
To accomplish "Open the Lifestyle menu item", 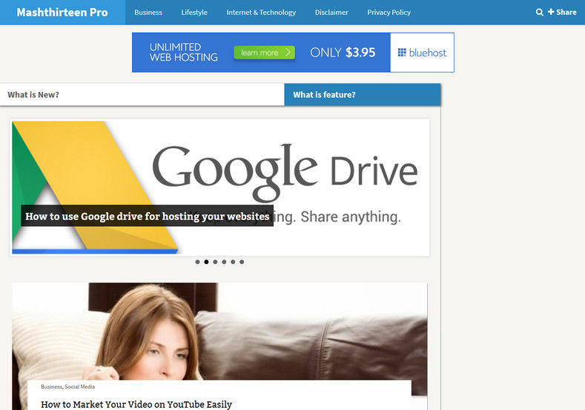I will pyautogui.click(x=194, y=13).
